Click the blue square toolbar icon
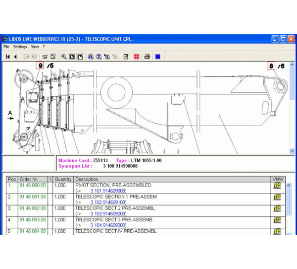This screenshot has width=297, height=269. pyautogui.click(x=157, y=57)
